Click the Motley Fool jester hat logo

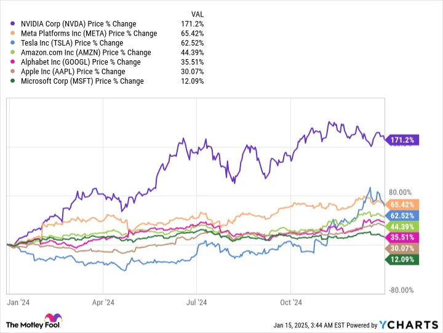click(x=53, y=318)
